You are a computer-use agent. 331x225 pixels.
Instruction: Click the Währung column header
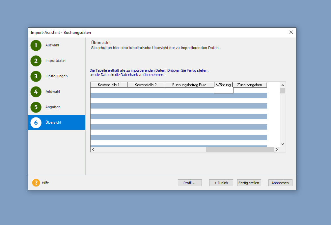coord(223,85)
